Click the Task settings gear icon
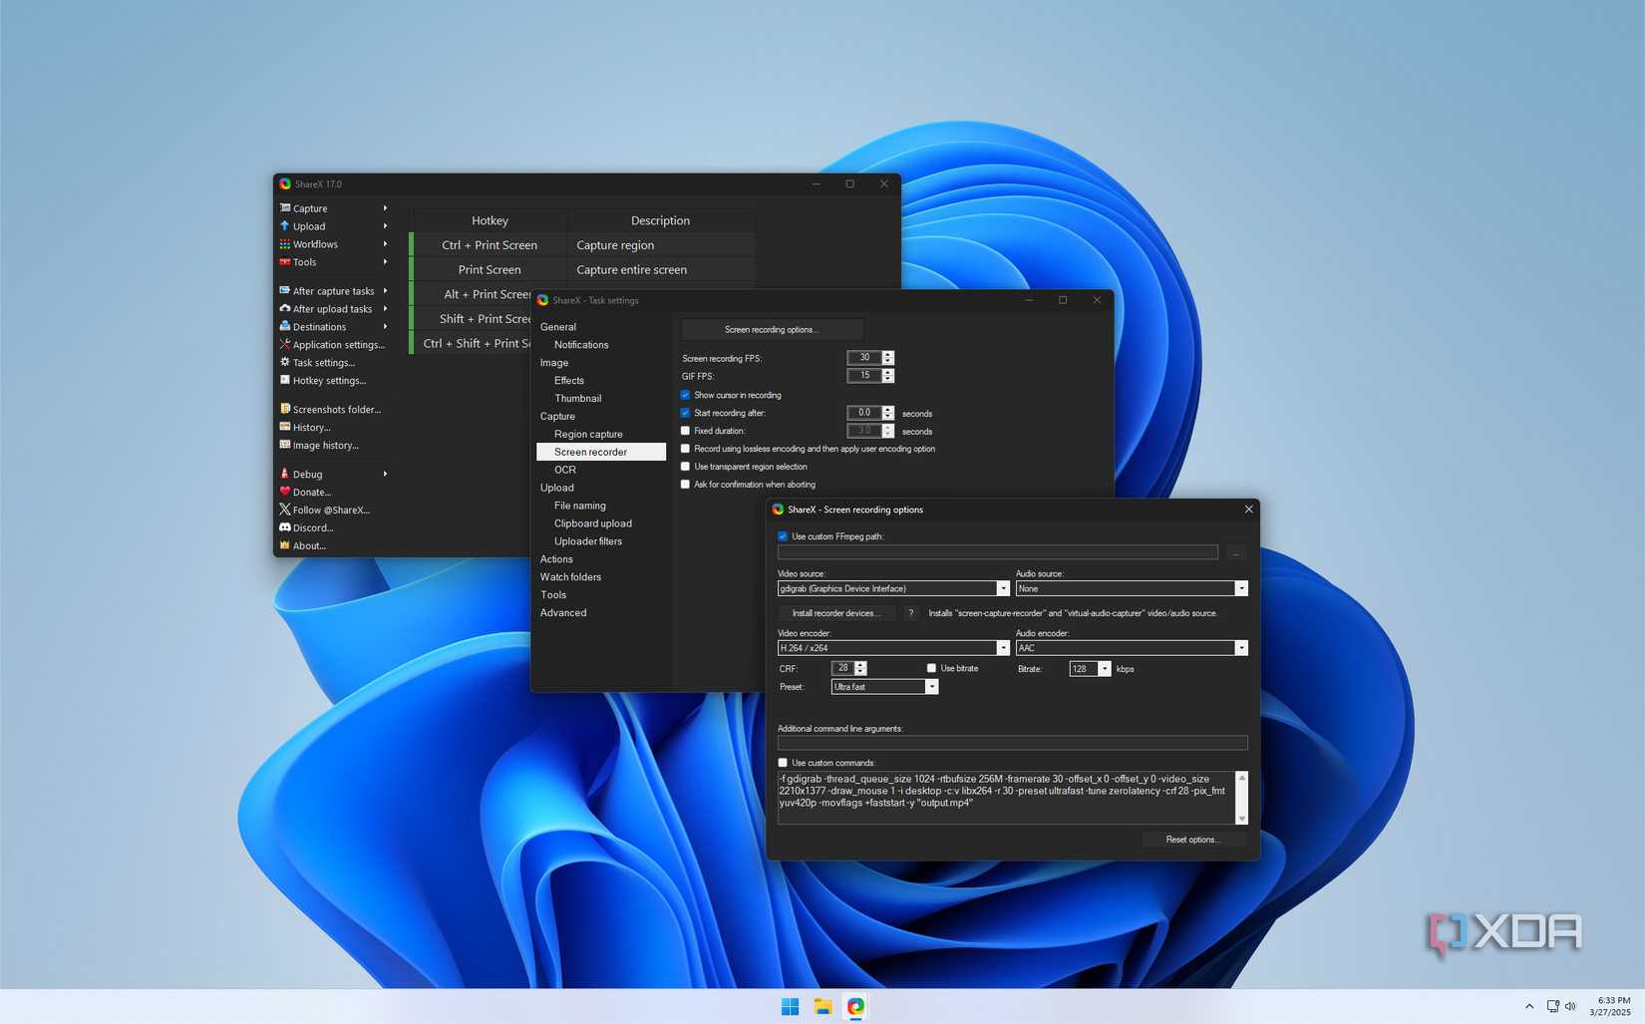The width and height of the screenshot is (1645, 1024). pyautogui.click(x=285, y=362)
